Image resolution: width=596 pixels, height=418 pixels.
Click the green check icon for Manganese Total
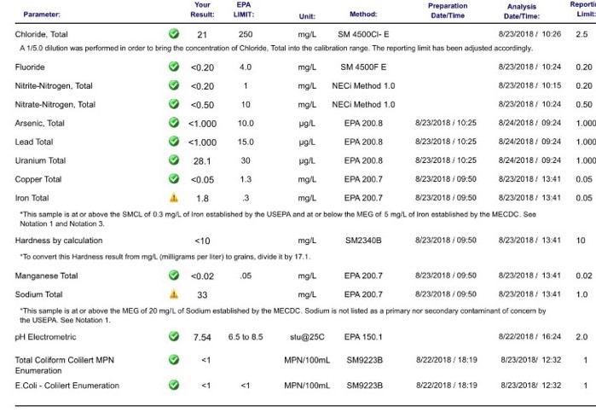pos(174,275)
